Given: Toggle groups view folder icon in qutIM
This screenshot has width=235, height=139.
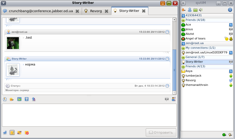Looking at the screenshot, I should click(195, 10).
